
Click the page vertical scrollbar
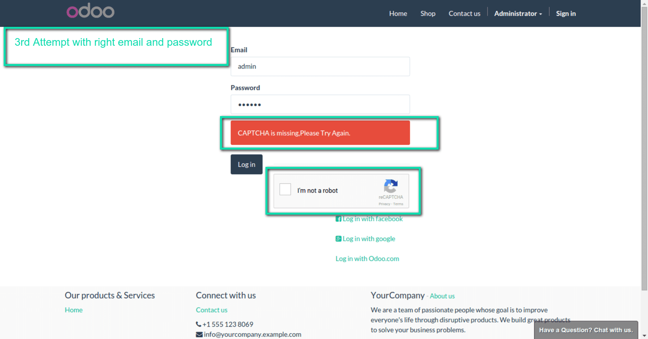(x=644, y=148)
